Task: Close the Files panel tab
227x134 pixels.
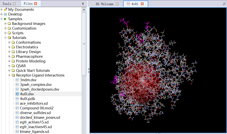Action: [36, 4]
